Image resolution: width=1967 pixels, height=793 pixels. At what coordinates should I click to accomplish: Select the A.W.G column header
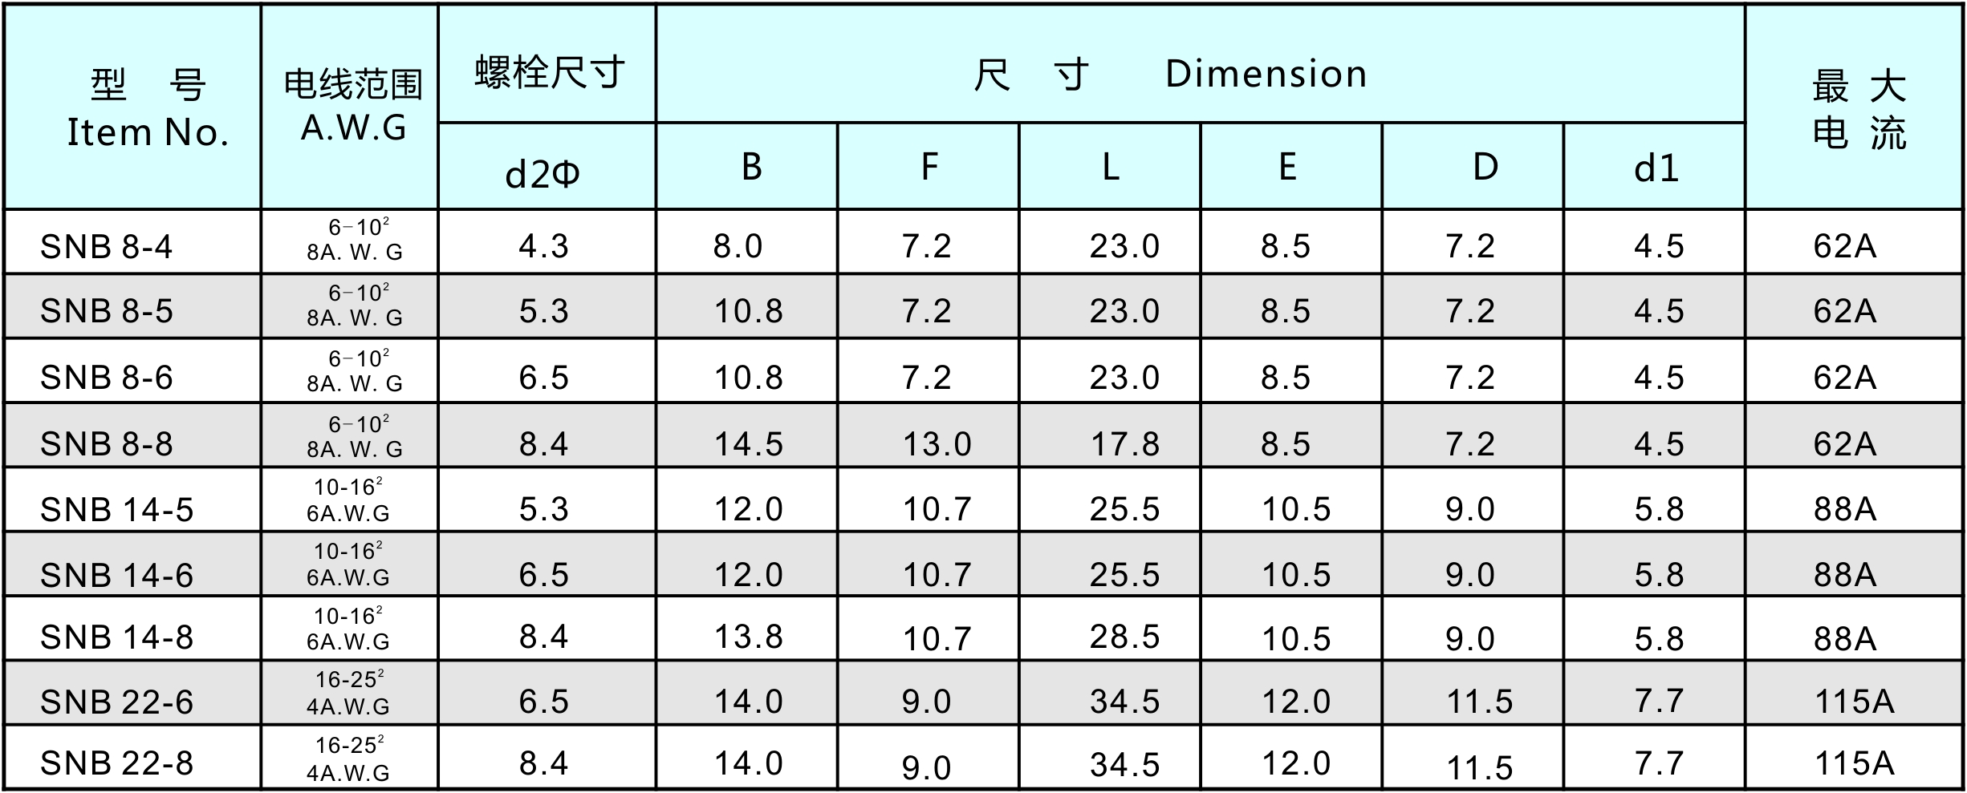pyautogui.click(x=353, y=107)
